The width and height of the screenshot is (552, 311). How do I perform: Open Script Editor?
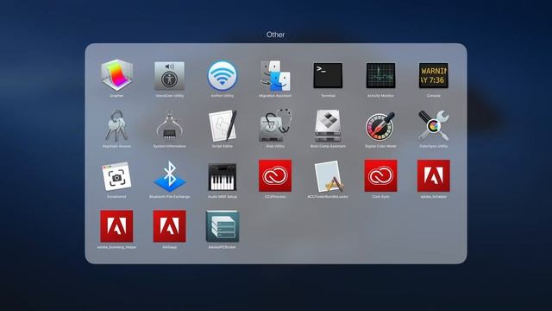223,126
